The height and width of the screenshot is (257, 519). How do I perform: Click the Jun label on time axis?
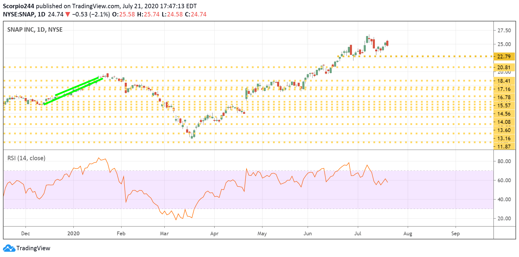[308, 234]
